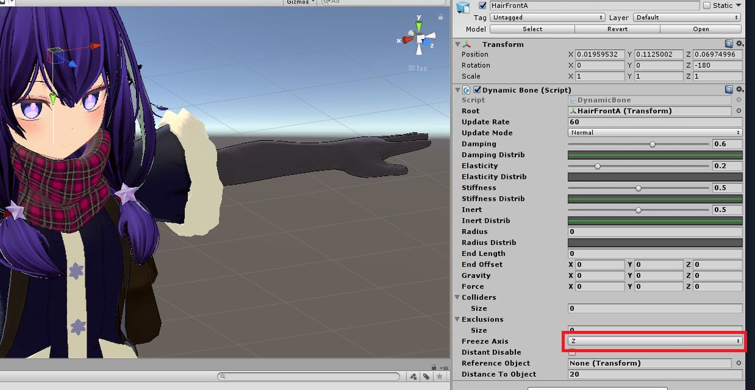
Task: Click the favorites star icon in project search
Action: click(439, 377)
